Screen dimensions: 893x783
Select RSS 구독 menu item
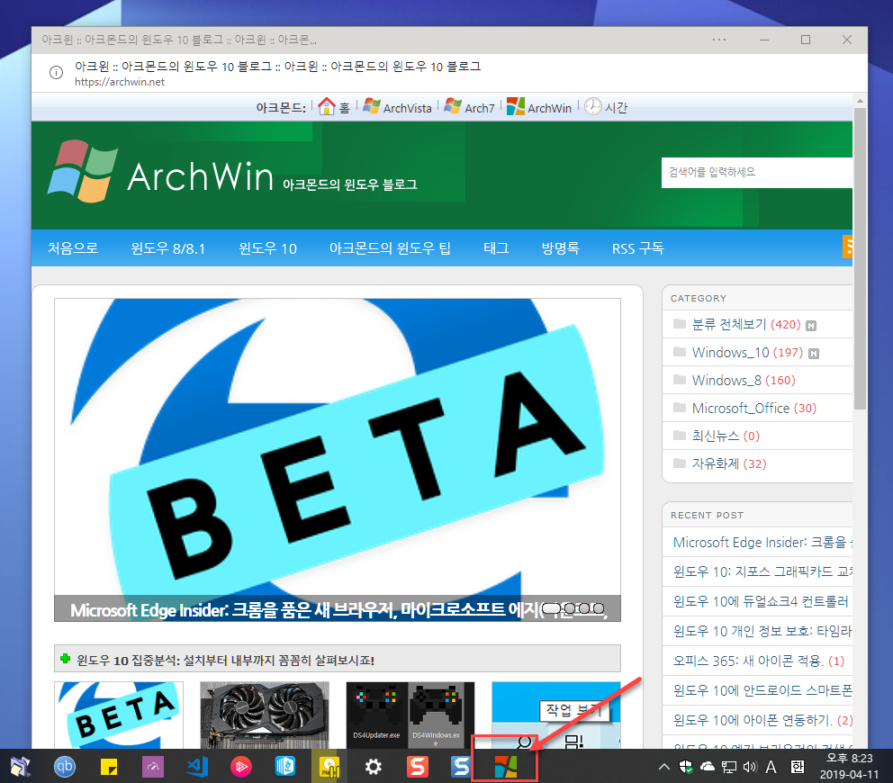pos(638,248)
